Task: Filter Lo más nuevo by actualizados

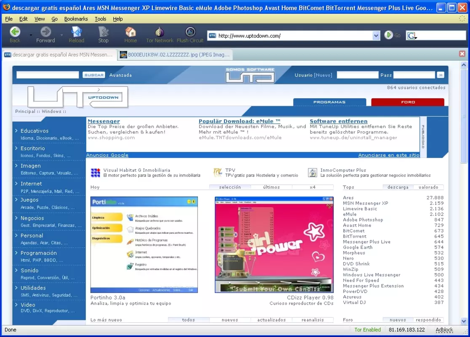Action: click(x=271, y=320)
